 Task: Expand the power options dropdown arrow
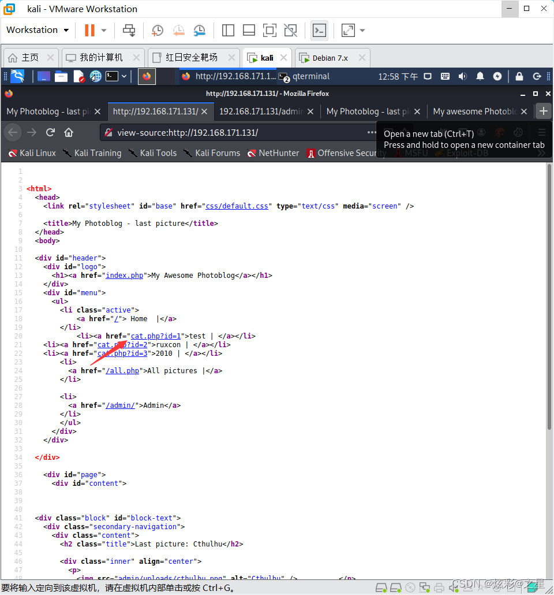click(104, 30)
